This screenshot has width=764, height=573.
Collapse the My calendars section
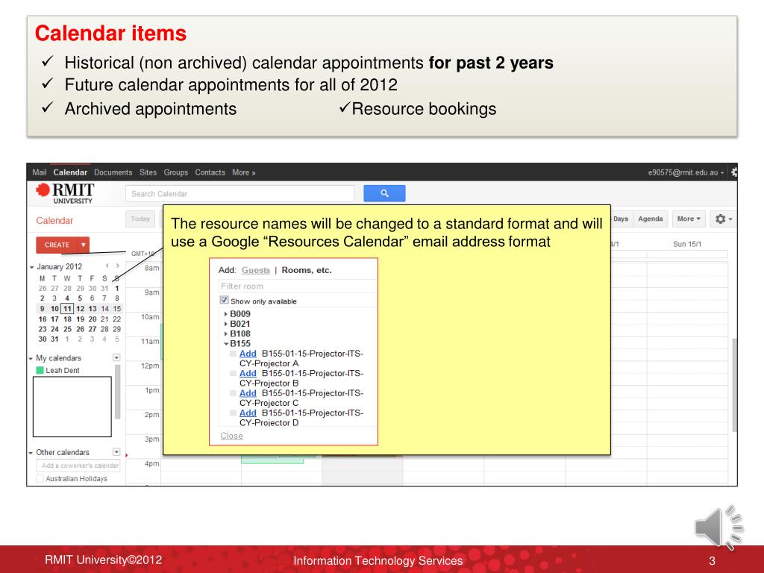31,359
